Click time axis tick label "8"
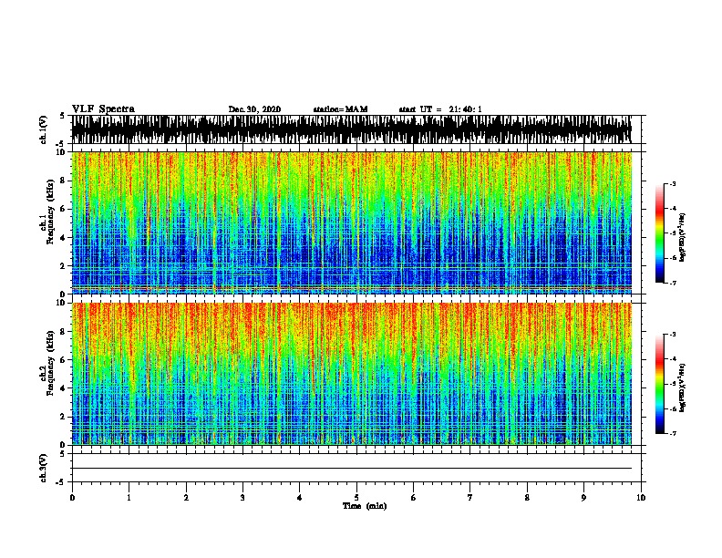 [527, 498]
